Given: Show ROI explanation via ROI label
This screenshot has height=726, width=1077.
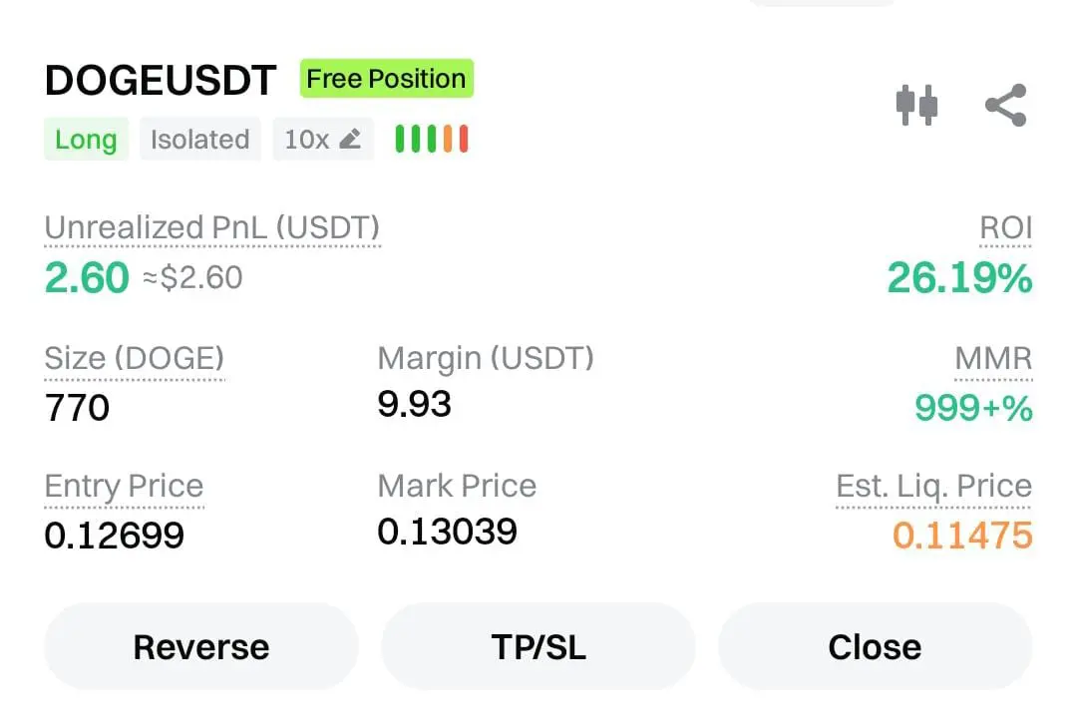Looking at the screenshot, I should [x=1005, y=228].
